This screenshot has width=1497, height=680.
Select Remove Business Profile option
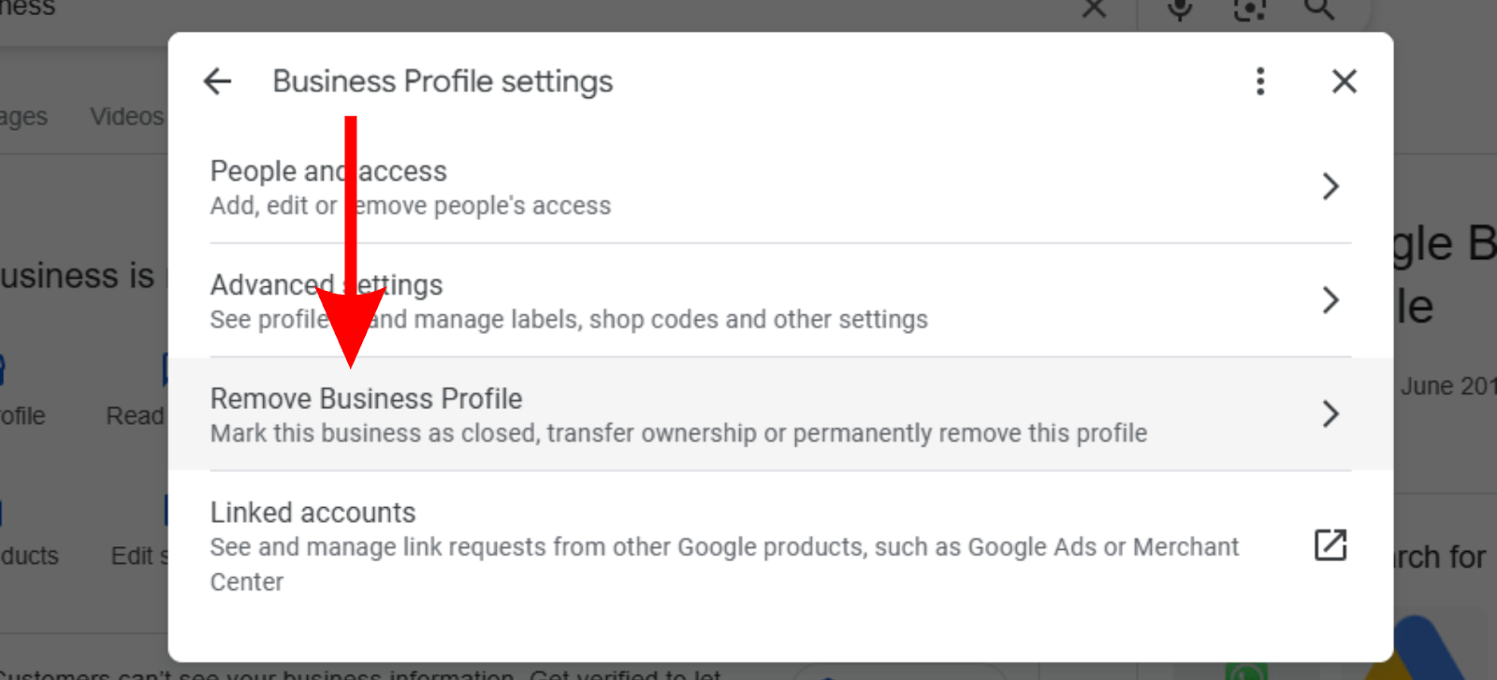point(780,413)
